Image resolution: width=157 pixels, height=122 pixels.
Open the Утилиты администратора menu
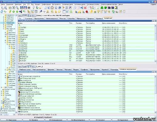tap(109, 4)
